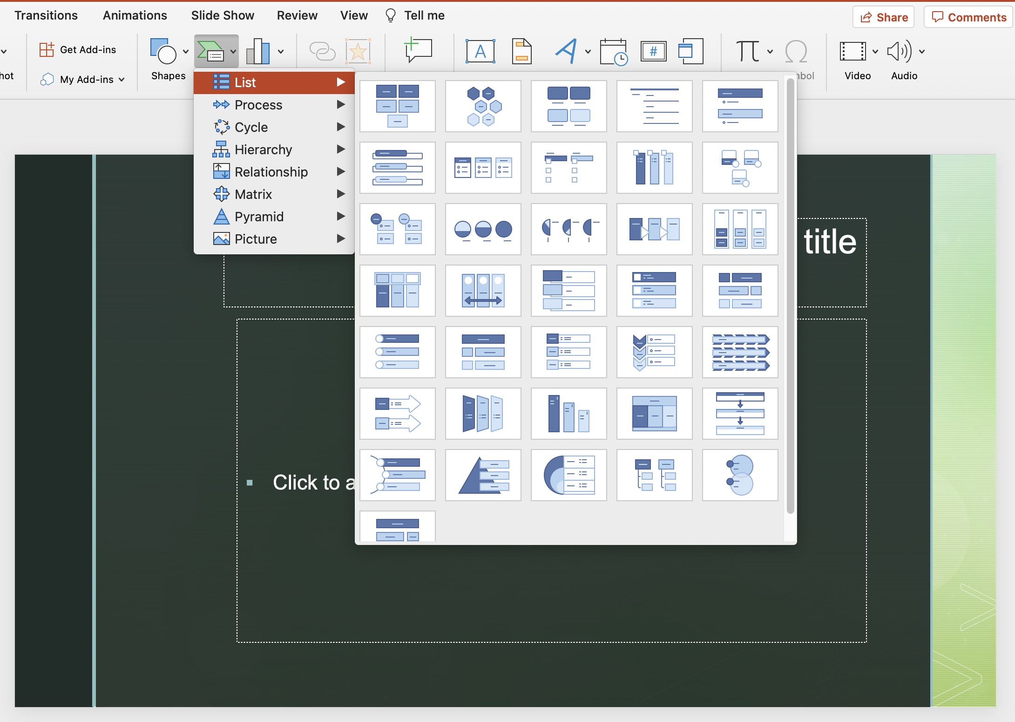
Task: Click the Video icon
Action: [853, 51]
